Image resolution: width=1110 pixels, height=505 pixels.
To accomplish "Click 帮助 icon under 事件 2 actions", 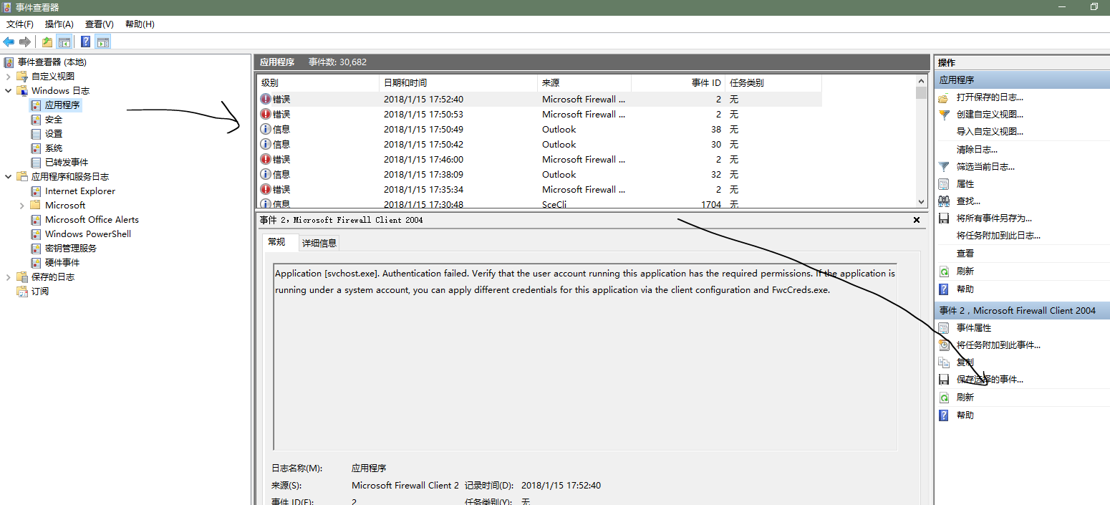I will (x=944, y=415).
